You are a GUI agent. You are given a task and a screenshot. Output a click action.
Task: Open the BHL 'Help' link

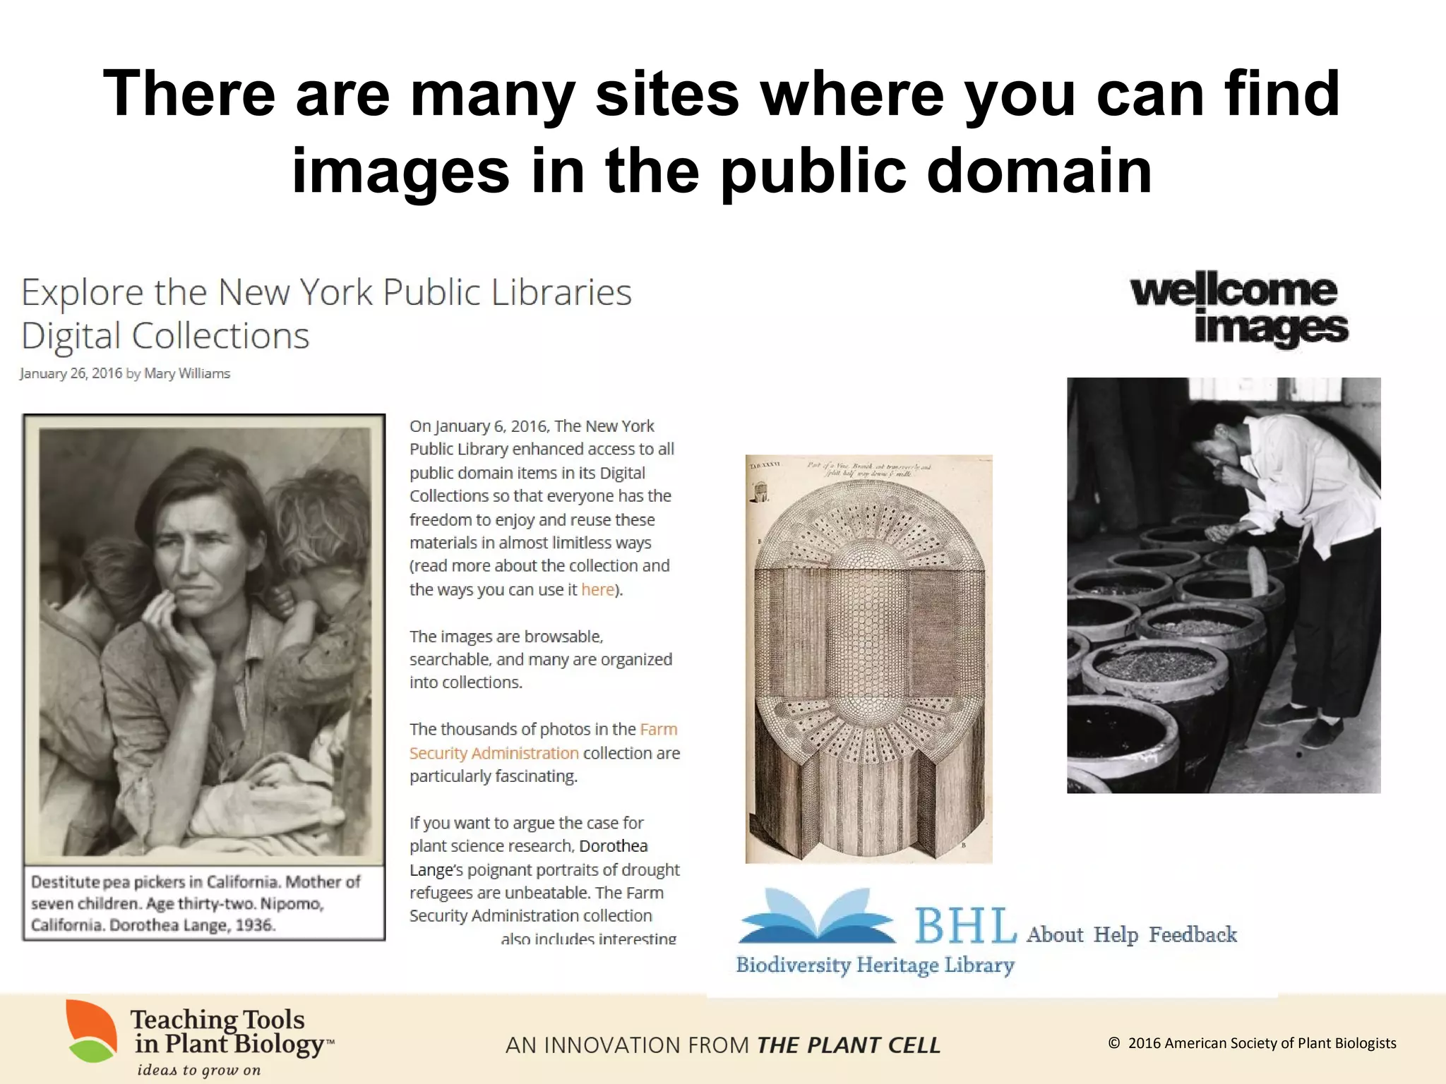coord(1116,935)
